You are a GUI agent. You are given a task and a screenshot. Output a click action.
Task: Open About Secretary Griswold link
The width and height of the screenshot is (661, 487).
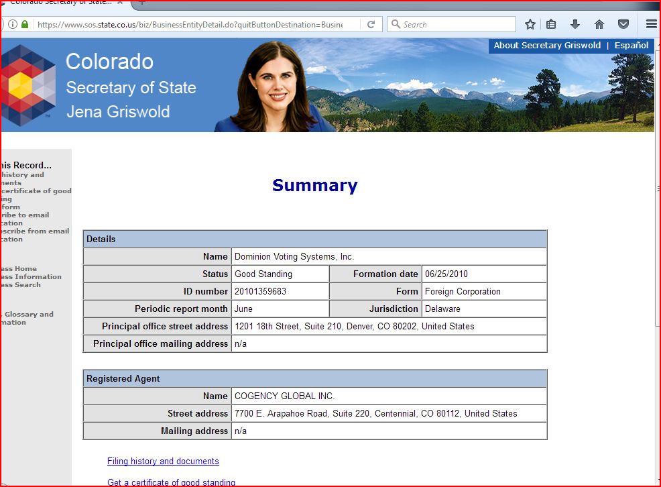pyautogui.click(x=547, y=46)
